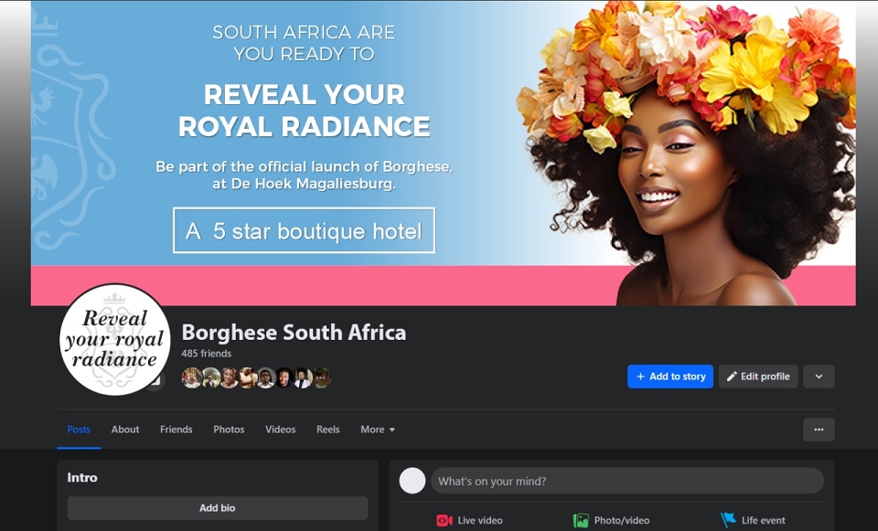878x531 pixels.
Task: Open the friend avatar of man in suit outdoors
Action: pyautogui.click(x=210, y=377)
